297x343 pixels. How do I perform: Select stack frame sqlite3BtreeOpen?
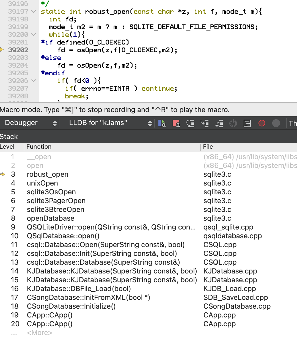(x=148, y=209)
